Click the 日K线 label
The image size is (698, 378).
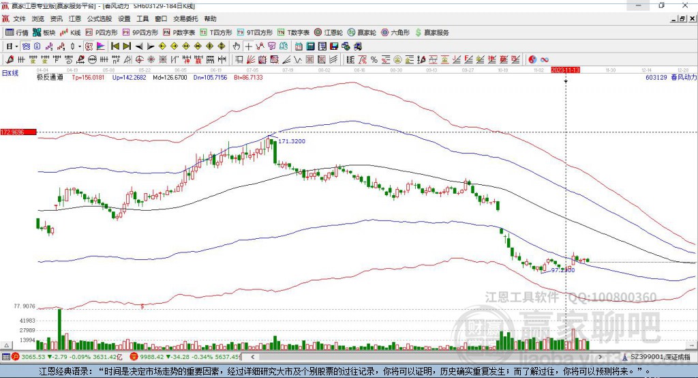(x=10, y=73)
